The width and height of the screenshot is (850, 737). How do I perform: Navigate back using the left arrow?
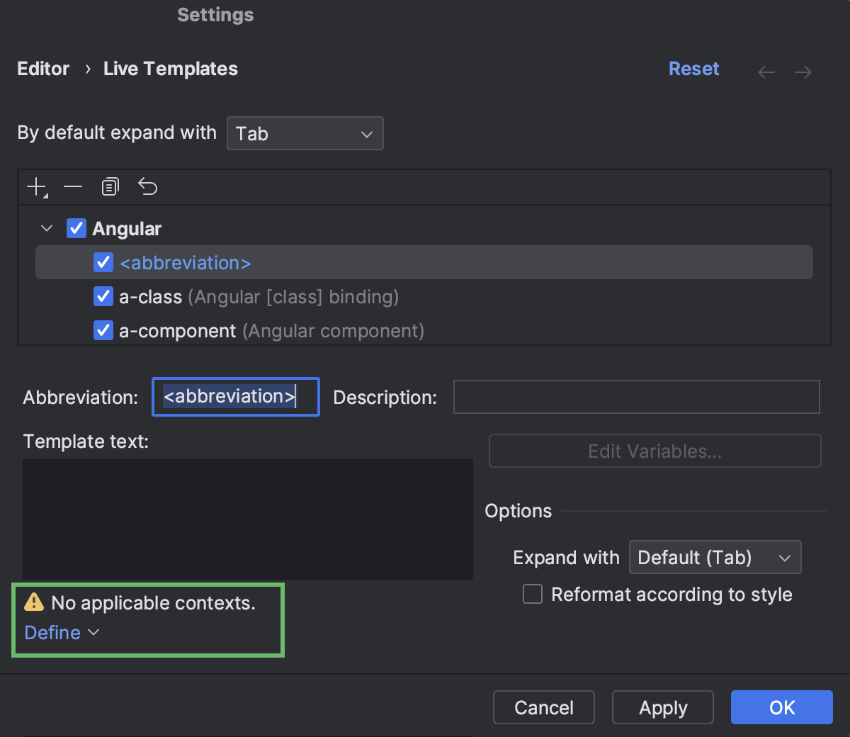coord(766,71)
